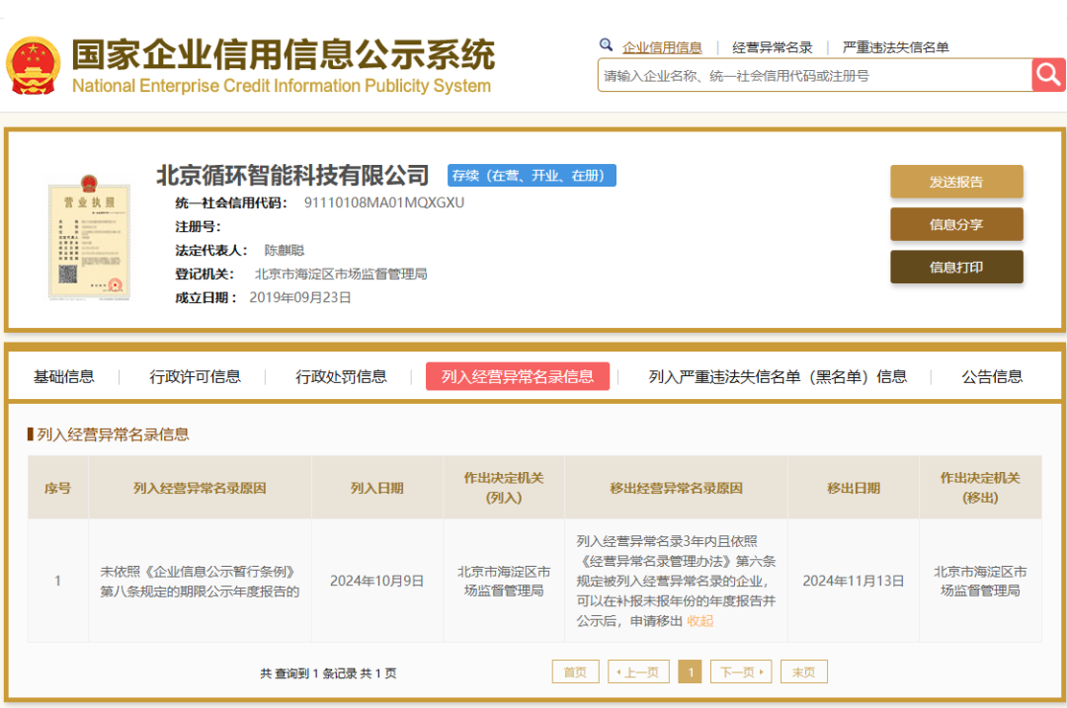Click the listing reason cell text 未依照《企业信息公示暂行条例》
This screenshot has height=708, width=1067.
tap(198, 572)
